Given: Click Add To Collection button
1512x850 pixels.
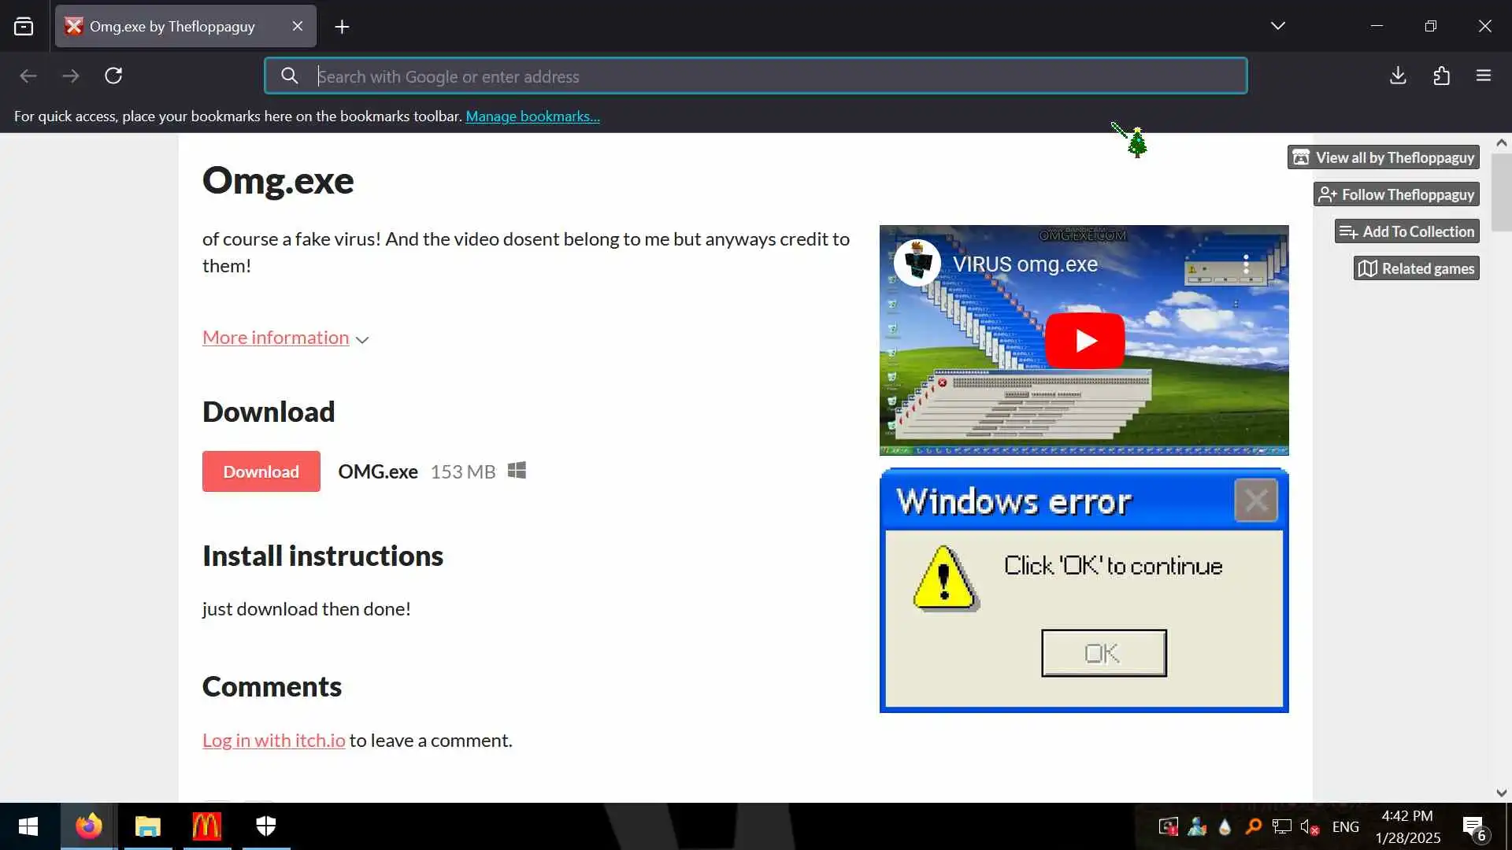Looking at the screenshot, I should pos(1406,231).
